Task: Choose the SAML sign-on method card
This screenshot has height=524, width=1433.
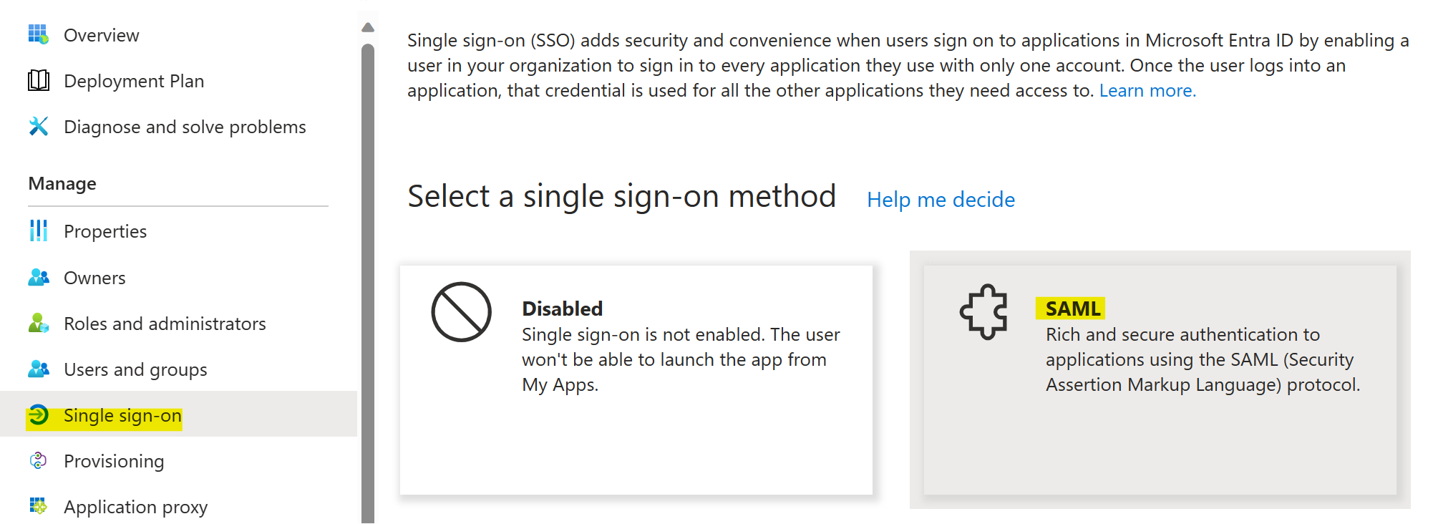Action: [1160, 380]
